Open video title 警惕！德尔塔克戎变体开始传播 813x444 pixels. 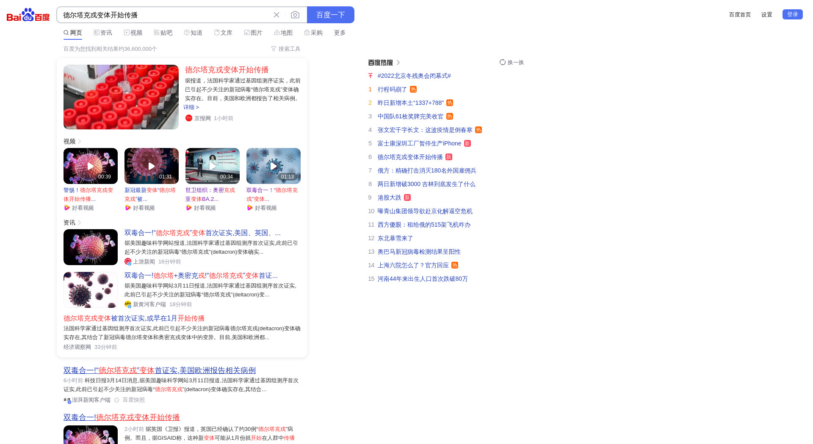coord(88,195)
